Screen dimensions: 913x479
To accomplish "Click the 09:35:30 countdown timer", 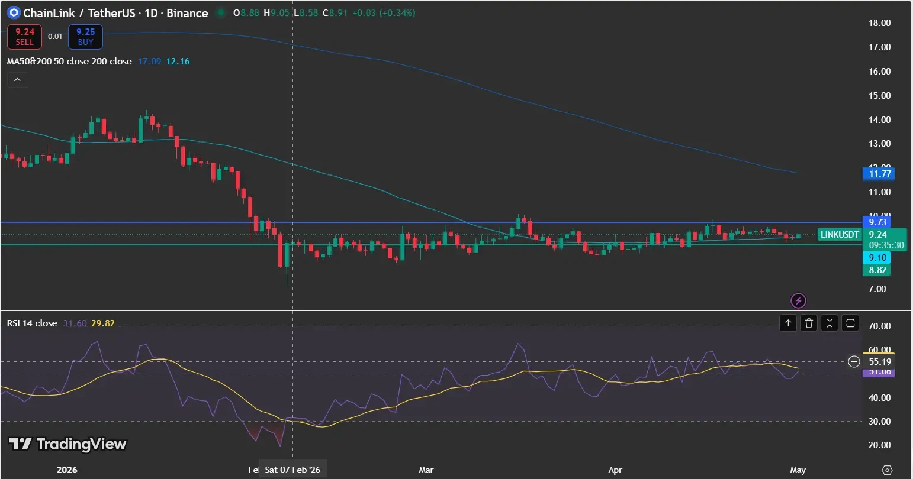I will (x=886, y=245).
